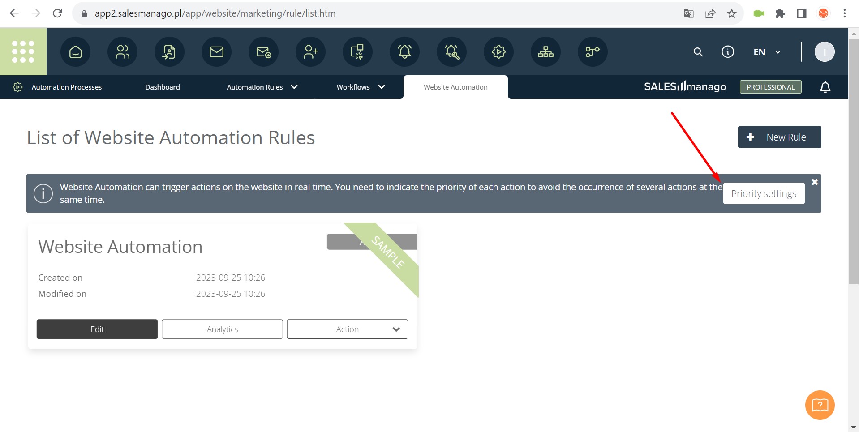Expand the EN language dropdown
Screen dimensions: 859x432
click(767, 52)
